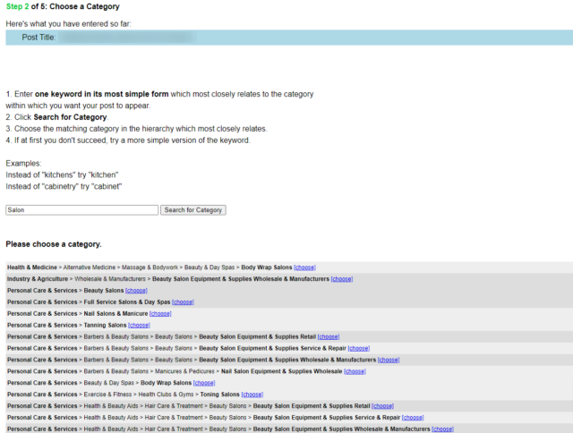Screen dimensions: 573x433
Task: Choose Barbers & Beauty Salons Equipment Supplies Retail
Action: coord(329,337)
